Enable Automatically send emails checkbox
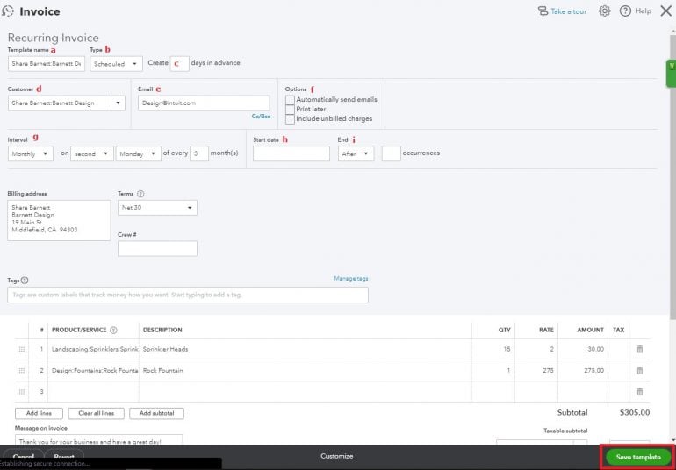676x470 pixels. pyautogui.click(x=290, y=100)
